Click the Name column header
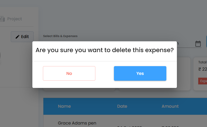The width and height of the screenshot is (207, 127). [64, 106]
